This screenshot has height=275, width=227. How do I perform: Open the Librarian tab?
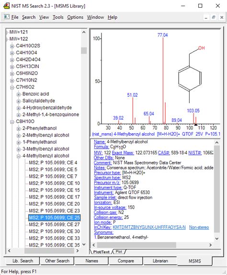160,261
